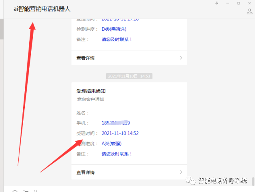Click the left conversation list scrollbar thumb

[2, 29]
